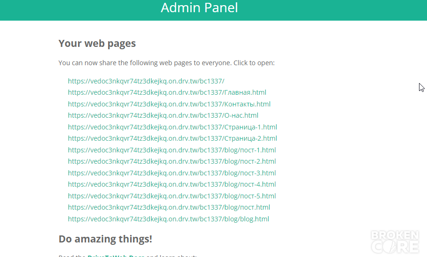Click the Admin Panel header title
Image resolution: width=427 pixels, height=257 pixels.
click(x=199, y=8)
